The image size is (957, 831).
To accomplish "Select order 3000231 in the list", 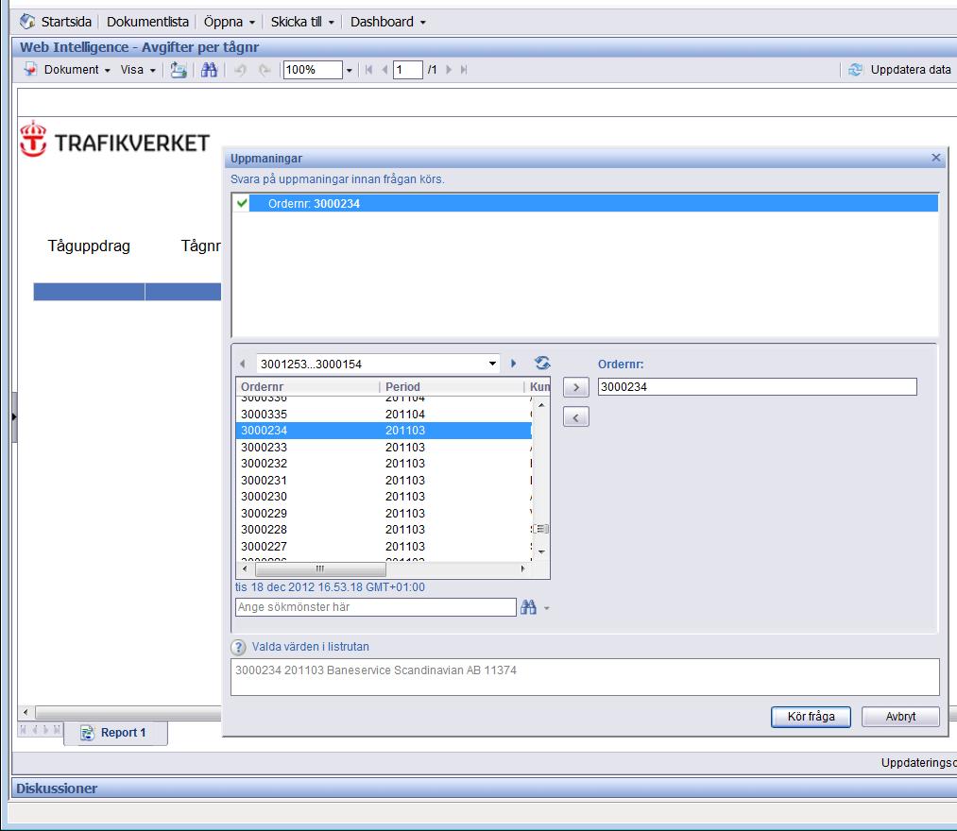I will click(384, 480).
